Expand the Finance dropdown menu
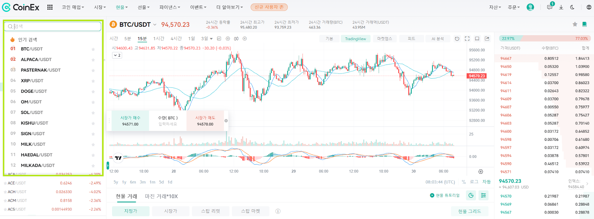 [170, 7]
